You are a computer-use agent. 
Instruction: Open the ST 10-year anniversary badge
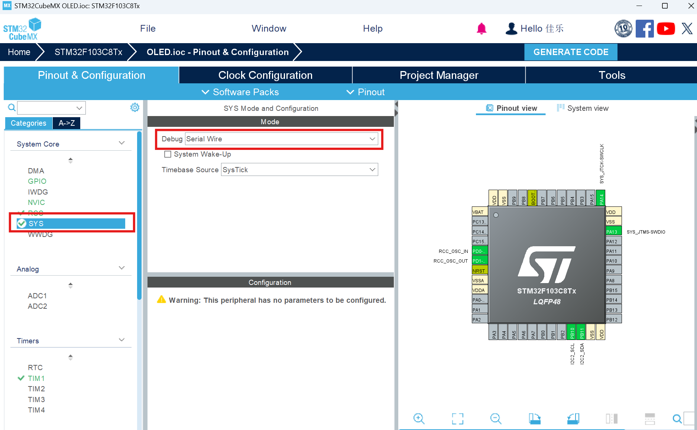point(623,29)
